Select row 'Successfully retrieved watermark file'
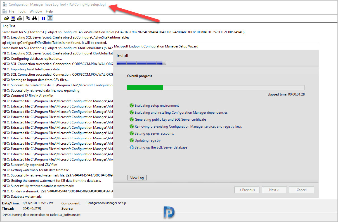Image resolution: width=338 pixels, height=222 pixels. [x=57, y=175]
